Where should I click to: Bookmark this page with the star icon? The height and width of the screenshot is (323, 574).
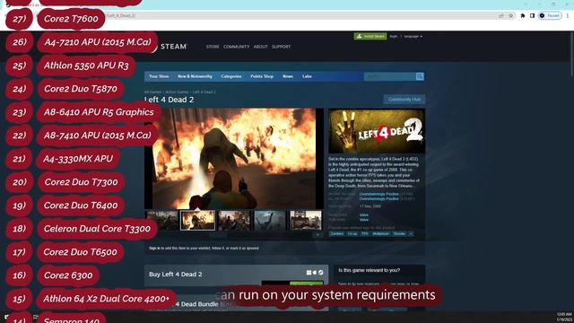[x=510, y=16]
